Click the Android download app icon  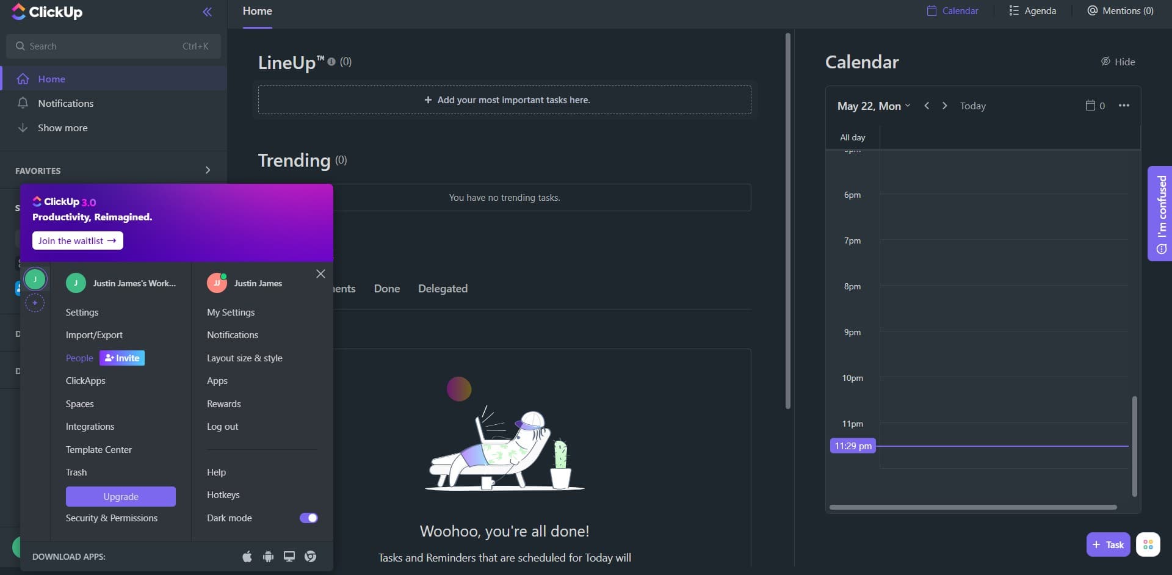[x=268, y=557]
